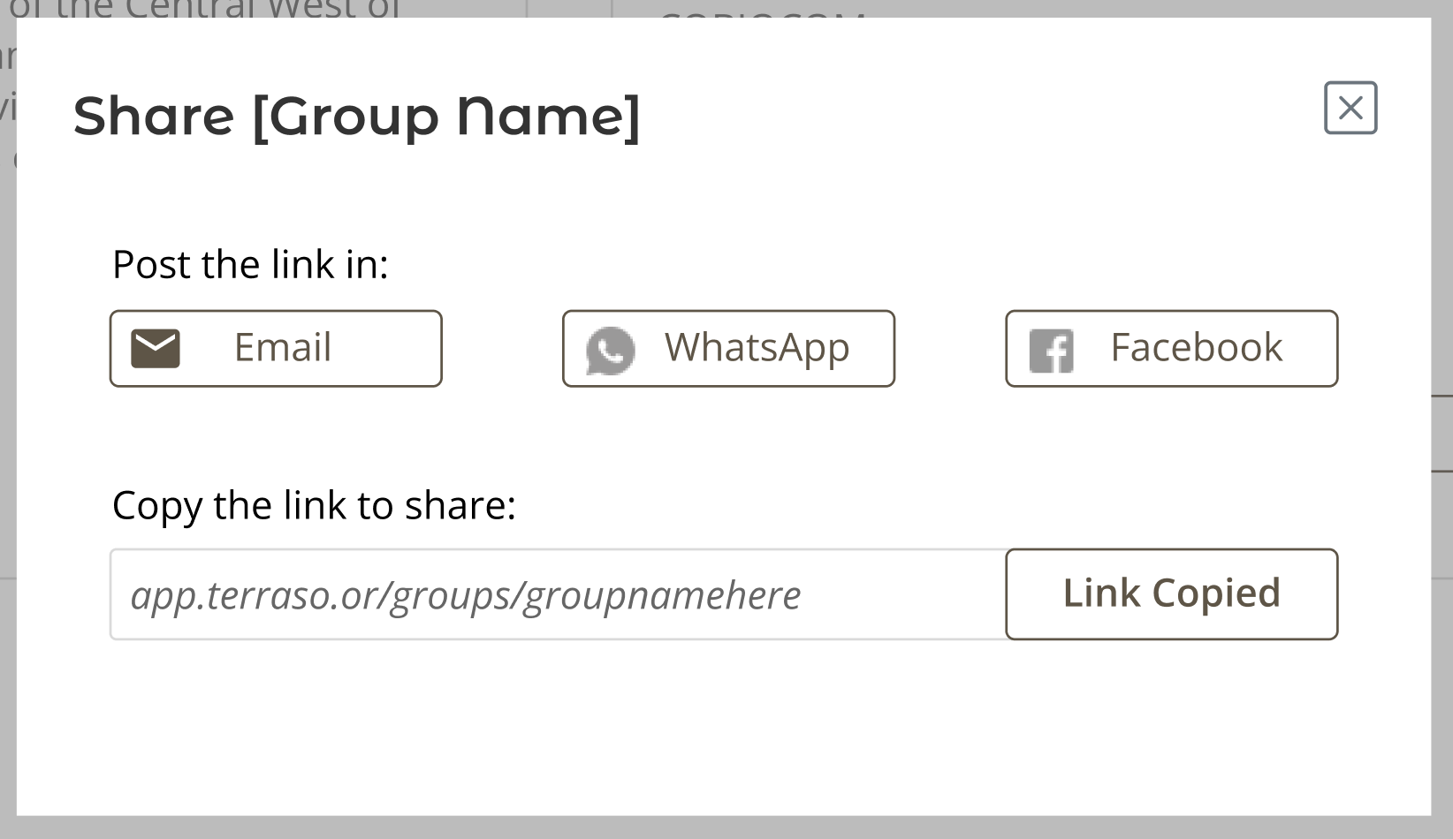Copy the share link again with Link Copied
Screen dimensions: 1453x839
[1171, 593]
